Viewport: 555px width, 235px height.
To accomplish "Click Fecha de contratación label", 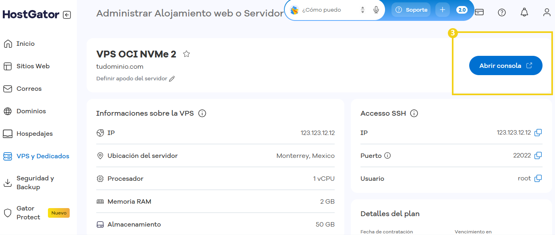I will coord(387,232).
